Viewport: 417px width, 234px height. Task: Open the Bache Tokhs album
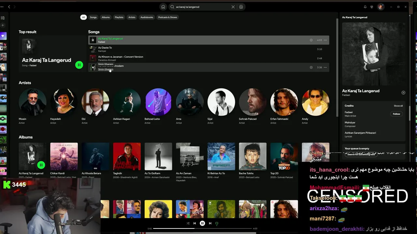pyautogui.click(x=252, y=156)
